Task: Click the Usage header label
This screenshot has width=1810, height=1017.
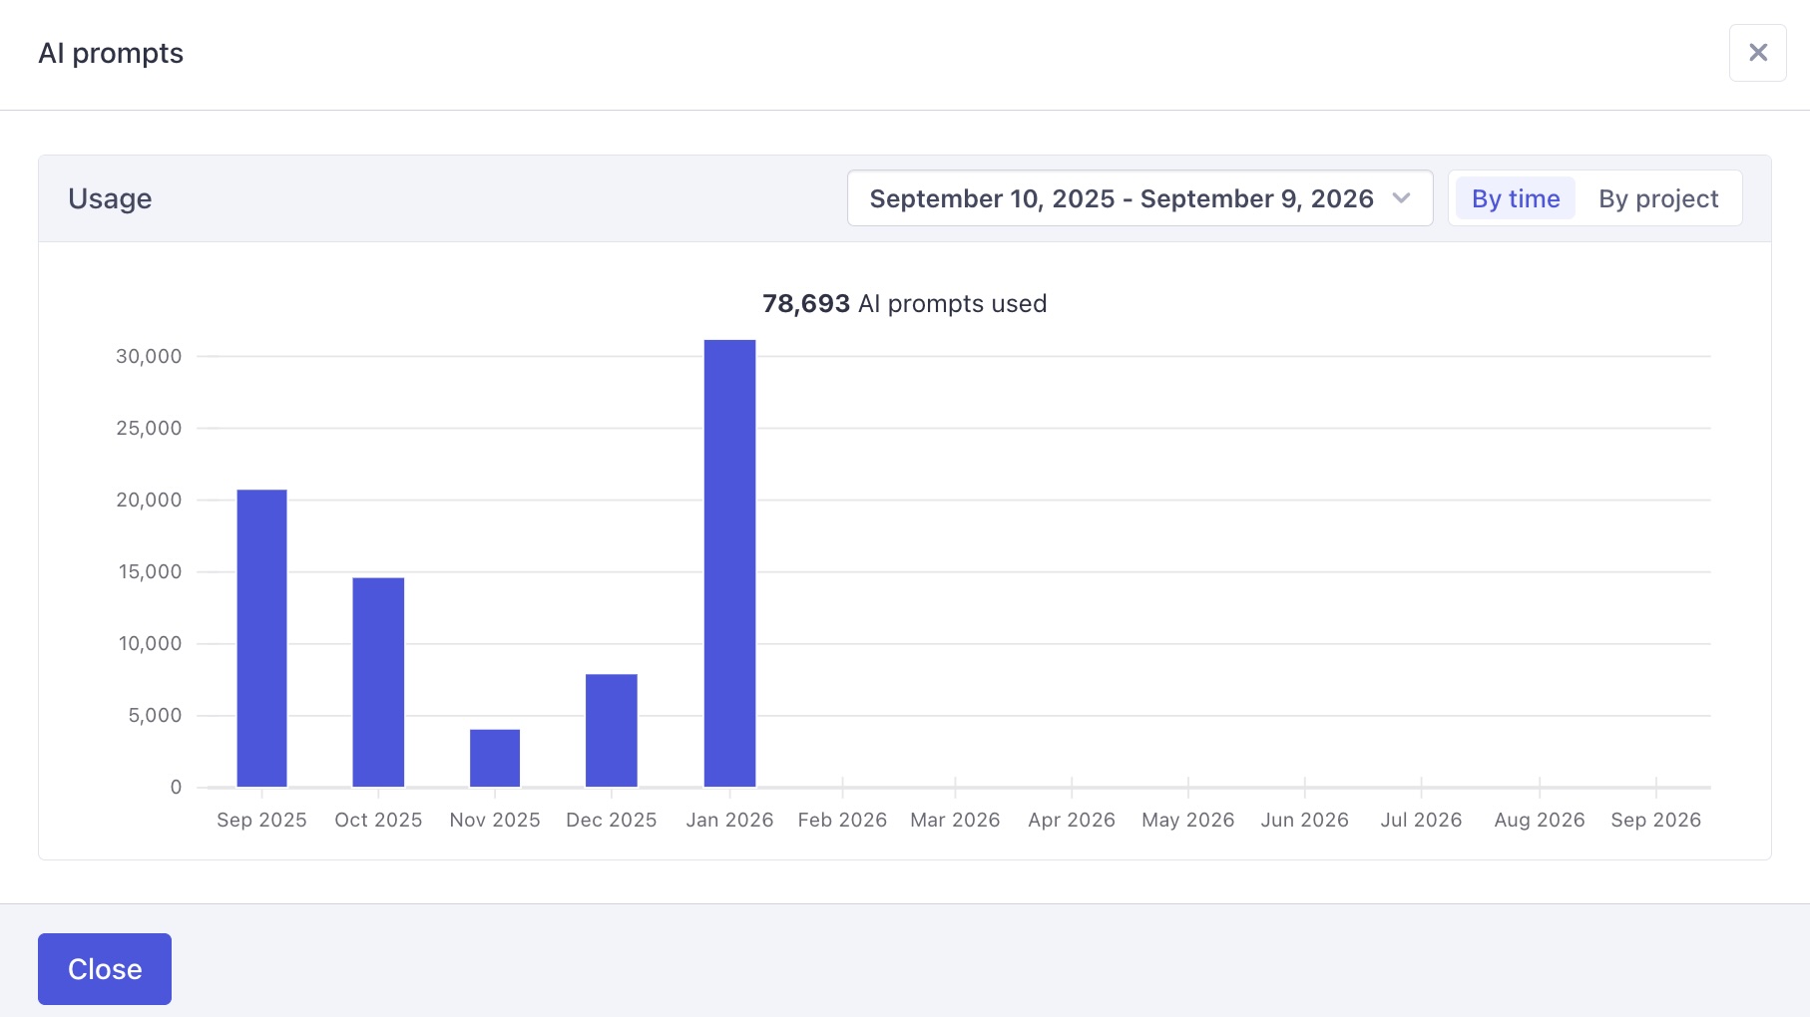Action: click(x=110, y=198)
